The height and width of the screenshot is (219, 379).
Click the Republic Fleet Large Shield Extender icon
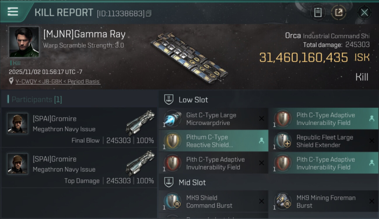pyautogui.click(x=283, y=141)
